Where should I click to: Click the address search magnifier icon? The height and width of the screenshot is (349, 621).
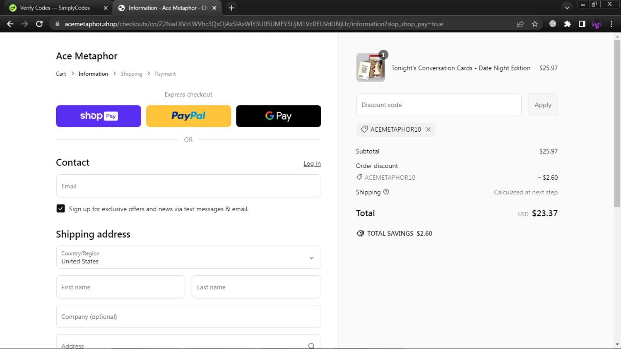click(311, 346)
